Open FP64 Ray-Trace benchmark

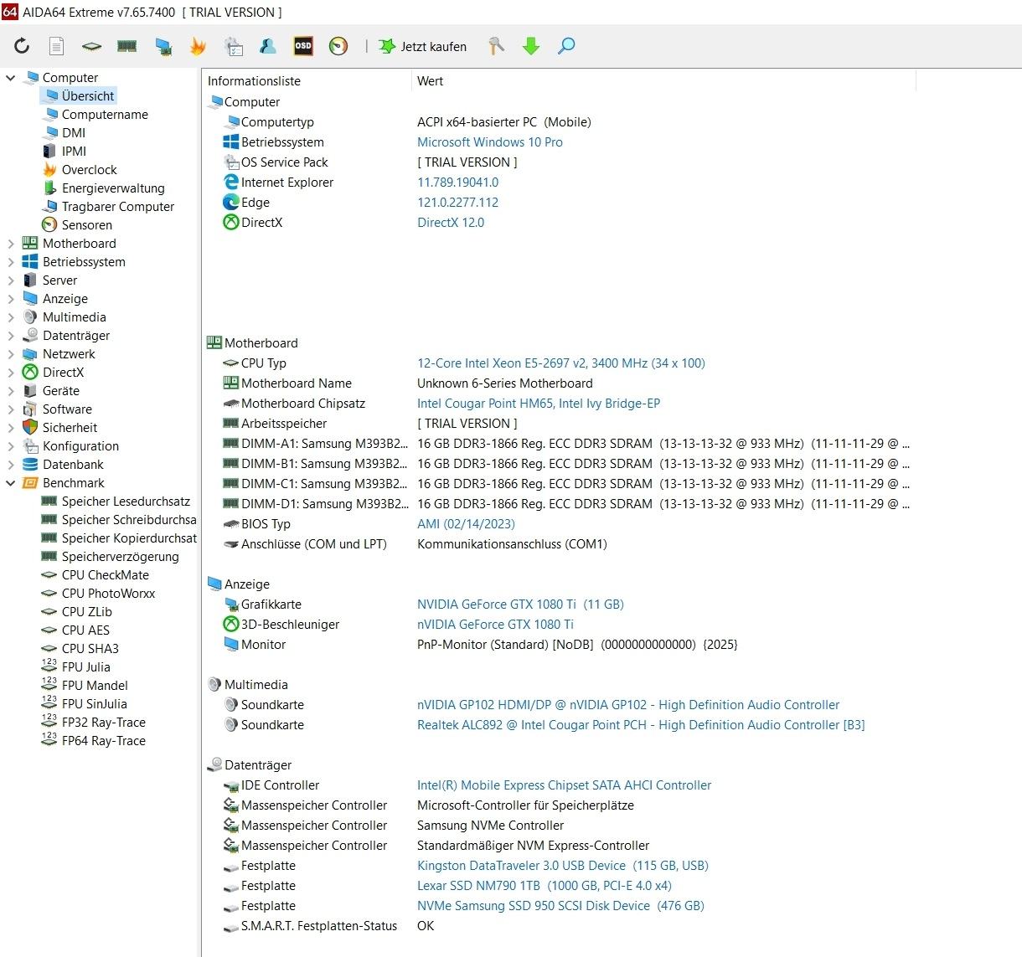coord(103,741)
